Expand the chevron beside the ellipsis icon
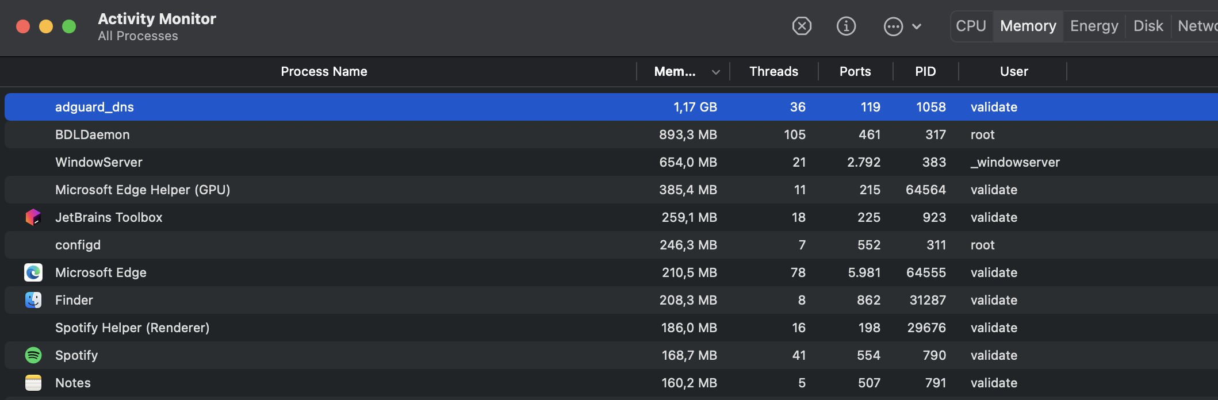Viewport: 1218px width, 400px height. coord(917,26)
